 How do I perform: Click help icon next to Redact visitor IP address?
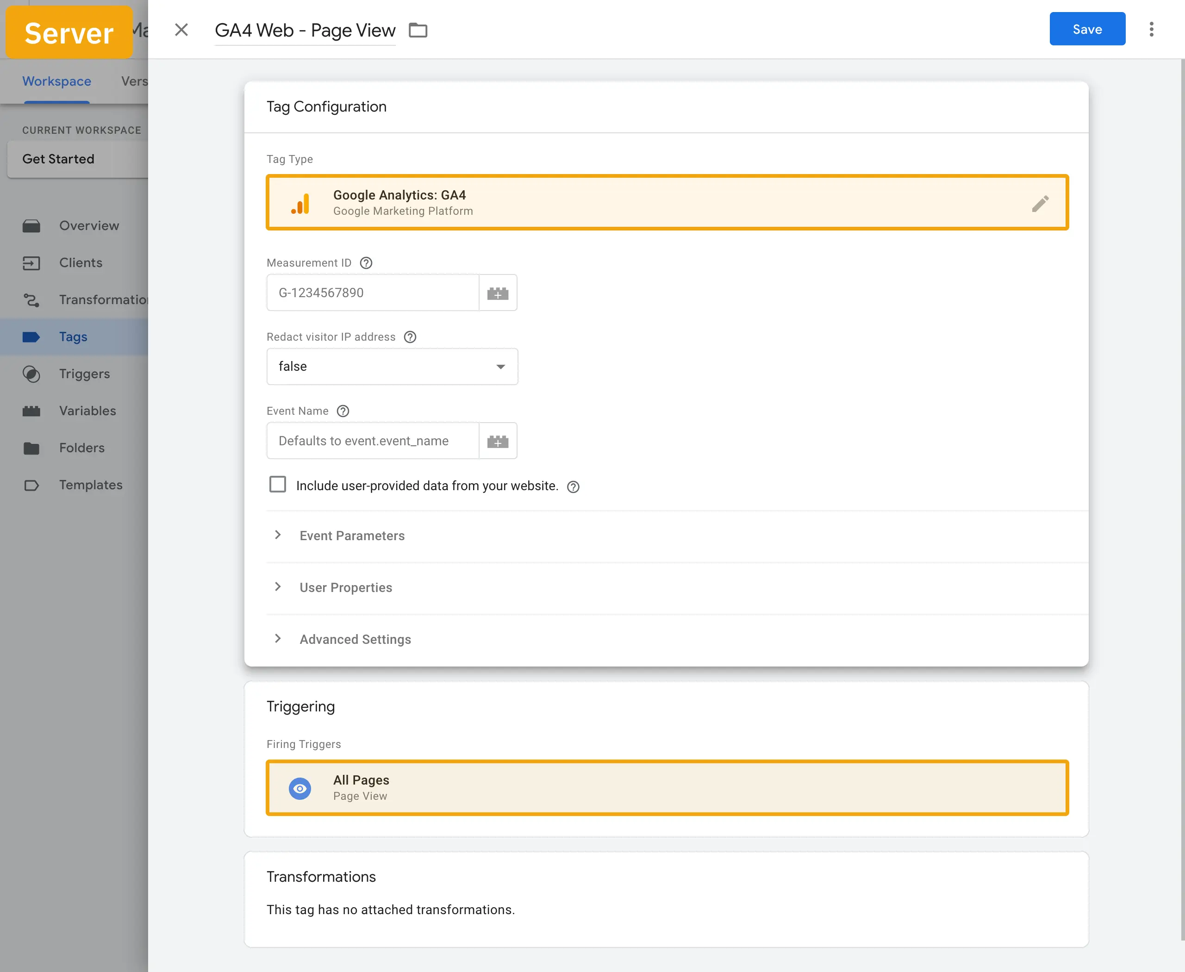coord(410,337)
